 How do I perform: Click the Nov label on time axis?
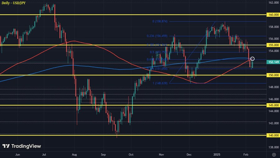click(x=161, y=155)
